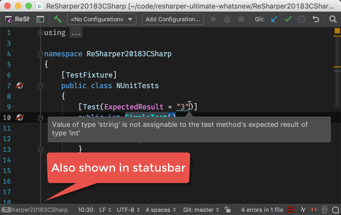Image resolution: width=341 pixels, height=215 pixels.
Task: Click the green Update Project arrow
Action: (x=58, y=19)
